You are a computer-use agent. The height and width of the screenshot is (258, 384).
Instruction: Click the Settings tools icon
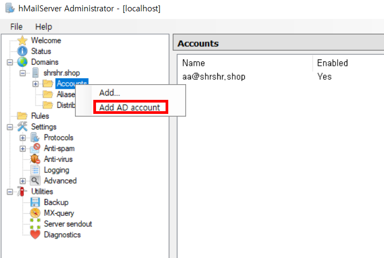coord(22,127)
